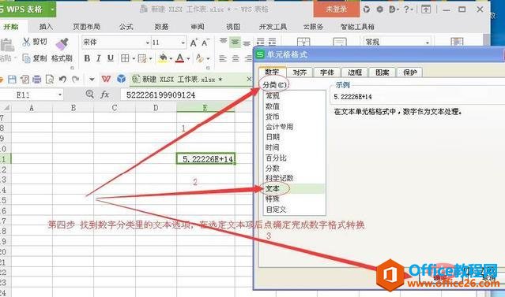Click the fx insert function icon
This screenshot has width=505, height=297.
(x=104, y=95)
